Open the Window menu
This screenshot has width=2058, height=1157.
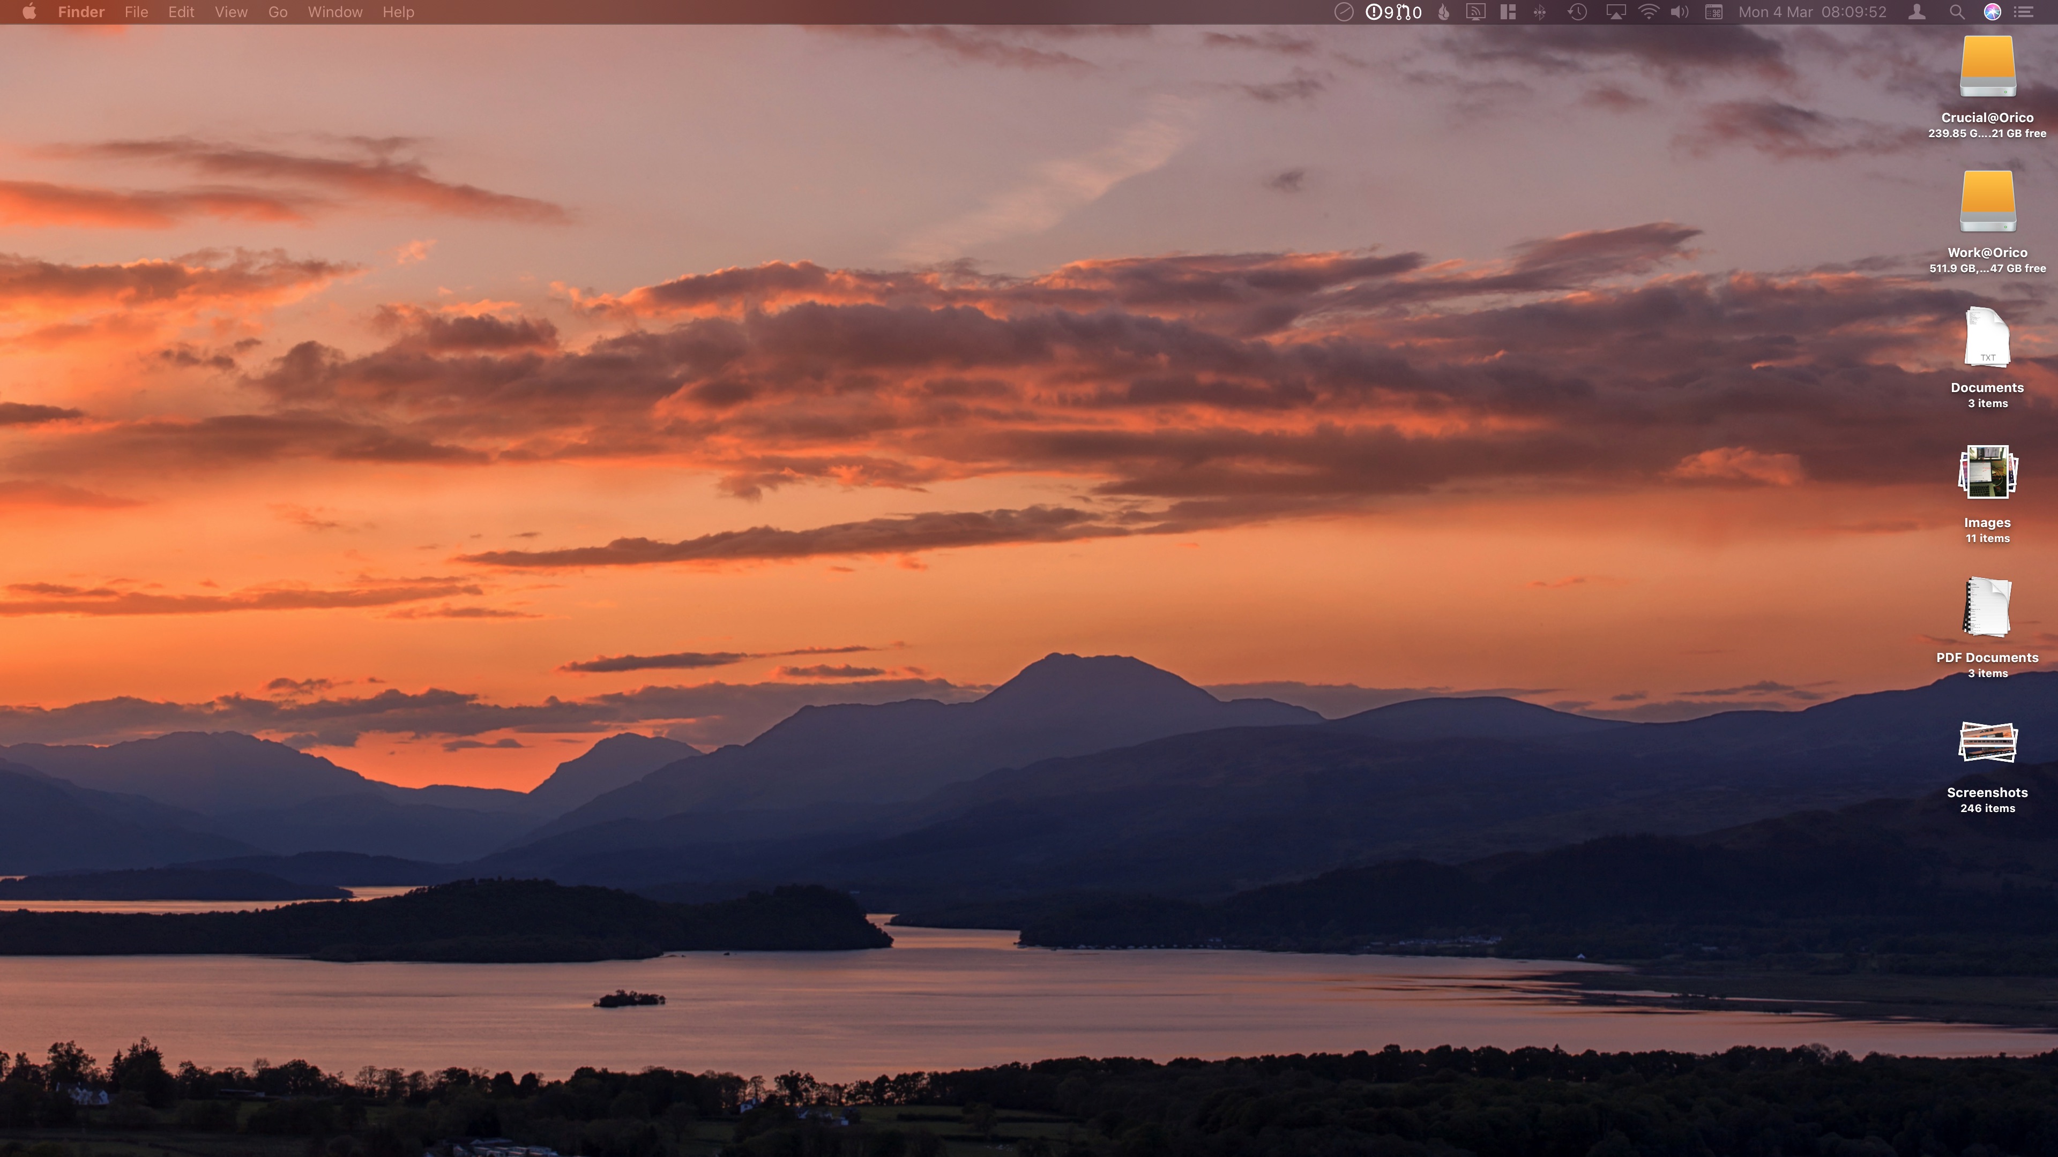(x=335, y=12)
